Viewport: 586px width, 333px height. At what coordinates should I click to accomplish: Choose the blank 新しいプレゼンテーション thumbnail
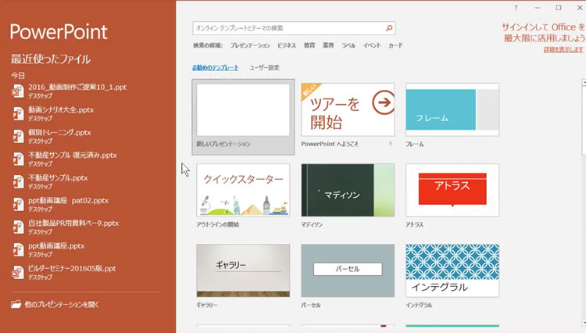coord(243,110)
